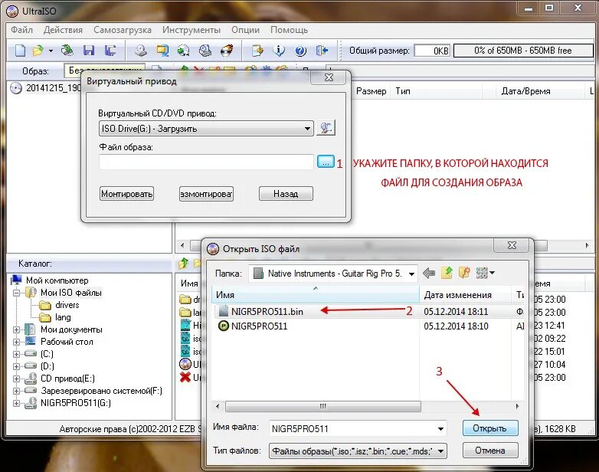
Task: Close the Виртуальный привод dialog
Action: [329, 77]
